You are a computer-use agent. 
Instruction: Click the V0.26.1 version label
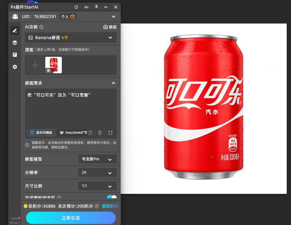14,223
